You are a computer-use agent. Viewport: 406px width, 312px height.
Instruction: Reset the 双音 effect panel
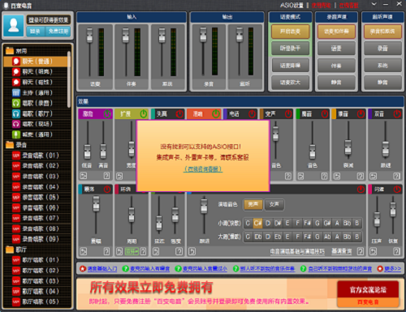click(373, 176)
